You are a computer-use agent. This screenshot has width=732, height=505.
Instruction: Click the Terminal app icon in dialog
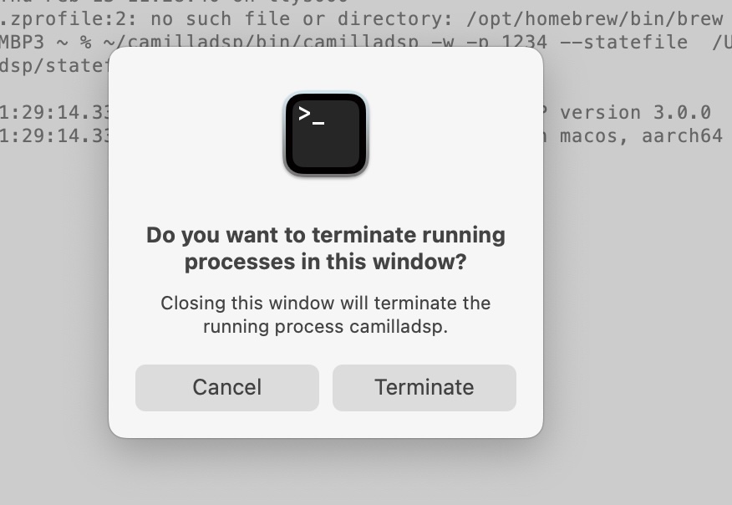pos(326,134)
